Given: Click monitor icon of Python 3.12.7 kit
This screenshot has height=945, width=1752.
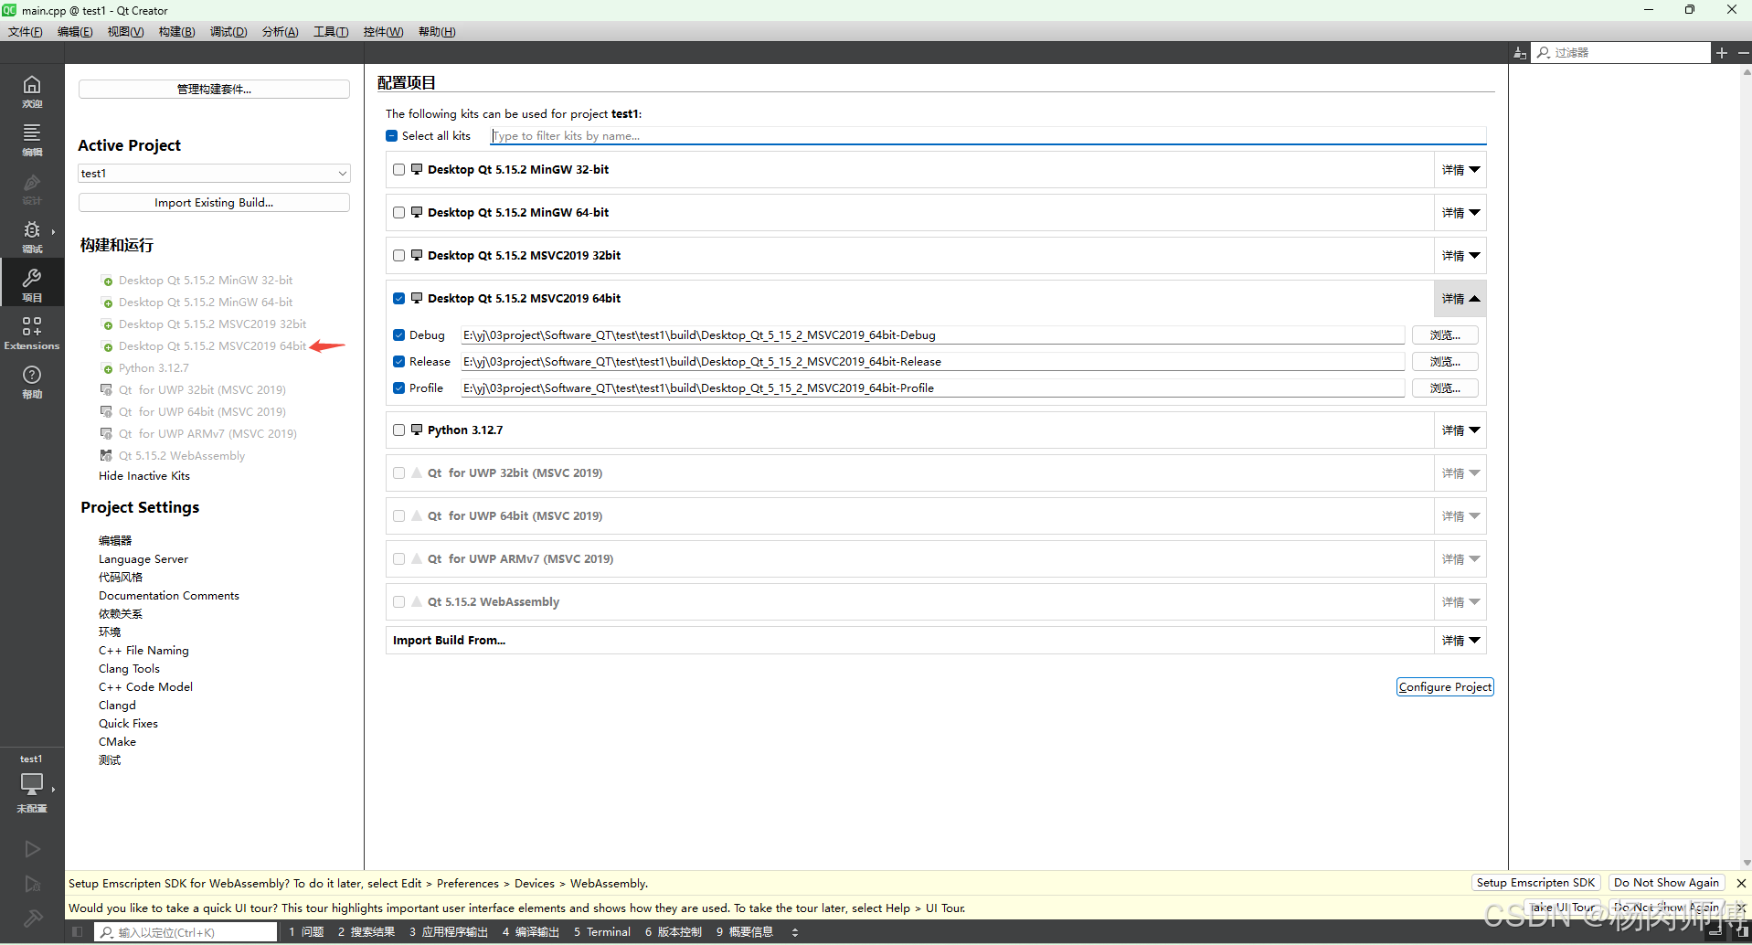Looking at the screenshot, I should coord(417,430).
